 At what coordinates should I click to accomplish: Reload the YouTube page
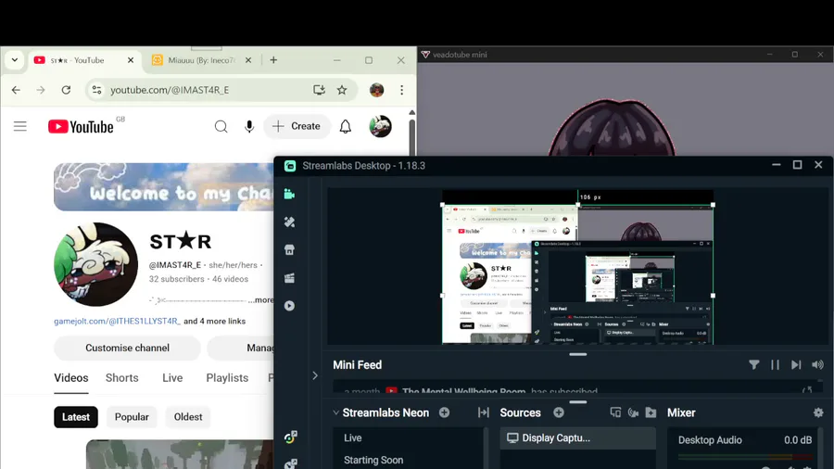point(66,90)
